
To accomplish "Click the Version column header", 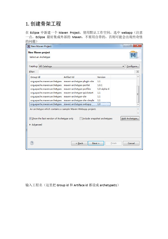I will [x=104, y=77].
